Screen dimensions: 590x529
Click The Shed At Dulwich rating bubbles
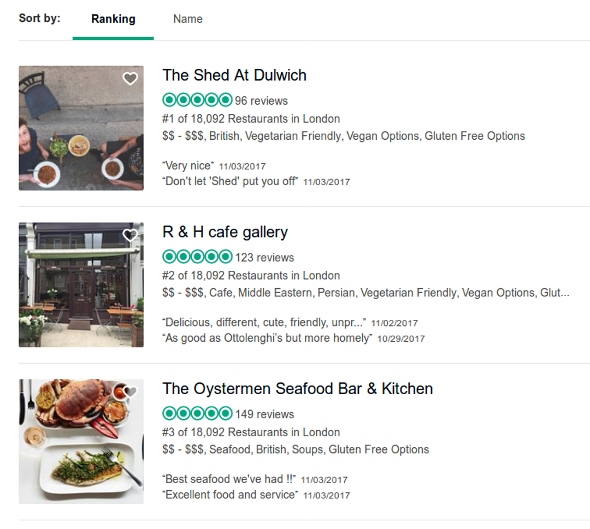197,100
